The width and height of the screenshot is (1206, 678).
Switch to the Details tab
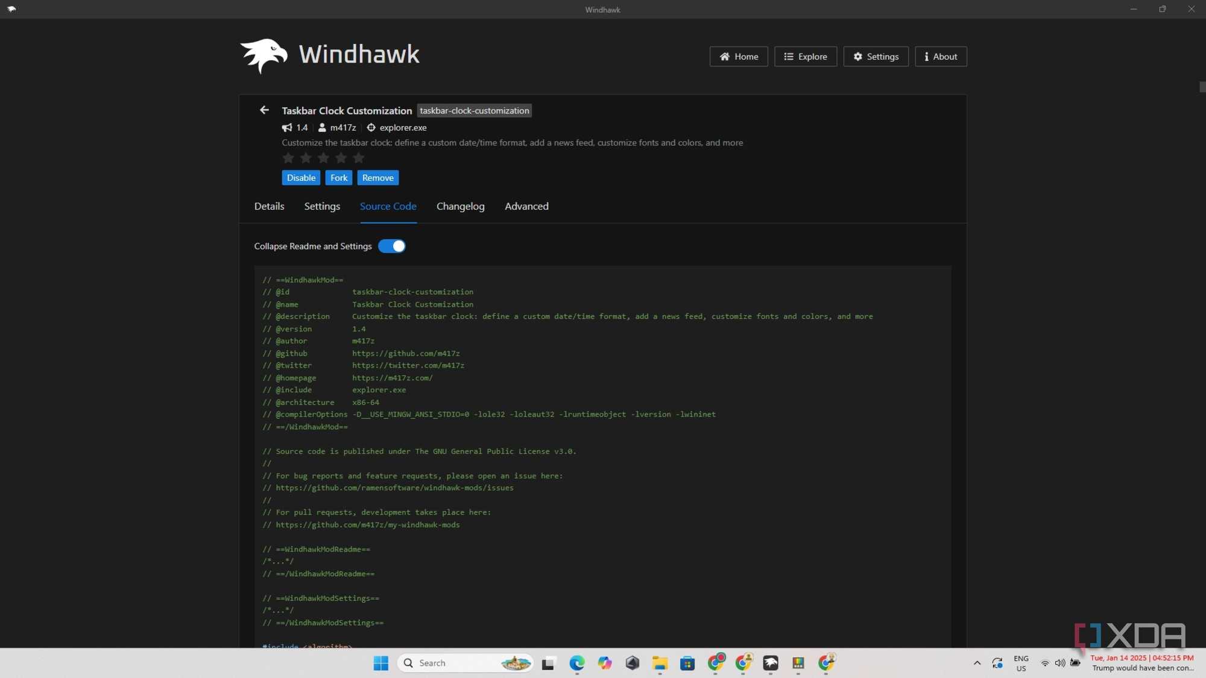pos(269,206)
